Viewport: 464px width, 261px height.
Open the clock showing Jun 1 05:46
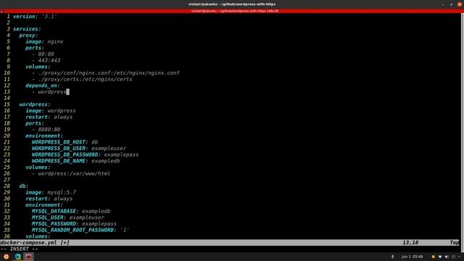pos(412,257)
